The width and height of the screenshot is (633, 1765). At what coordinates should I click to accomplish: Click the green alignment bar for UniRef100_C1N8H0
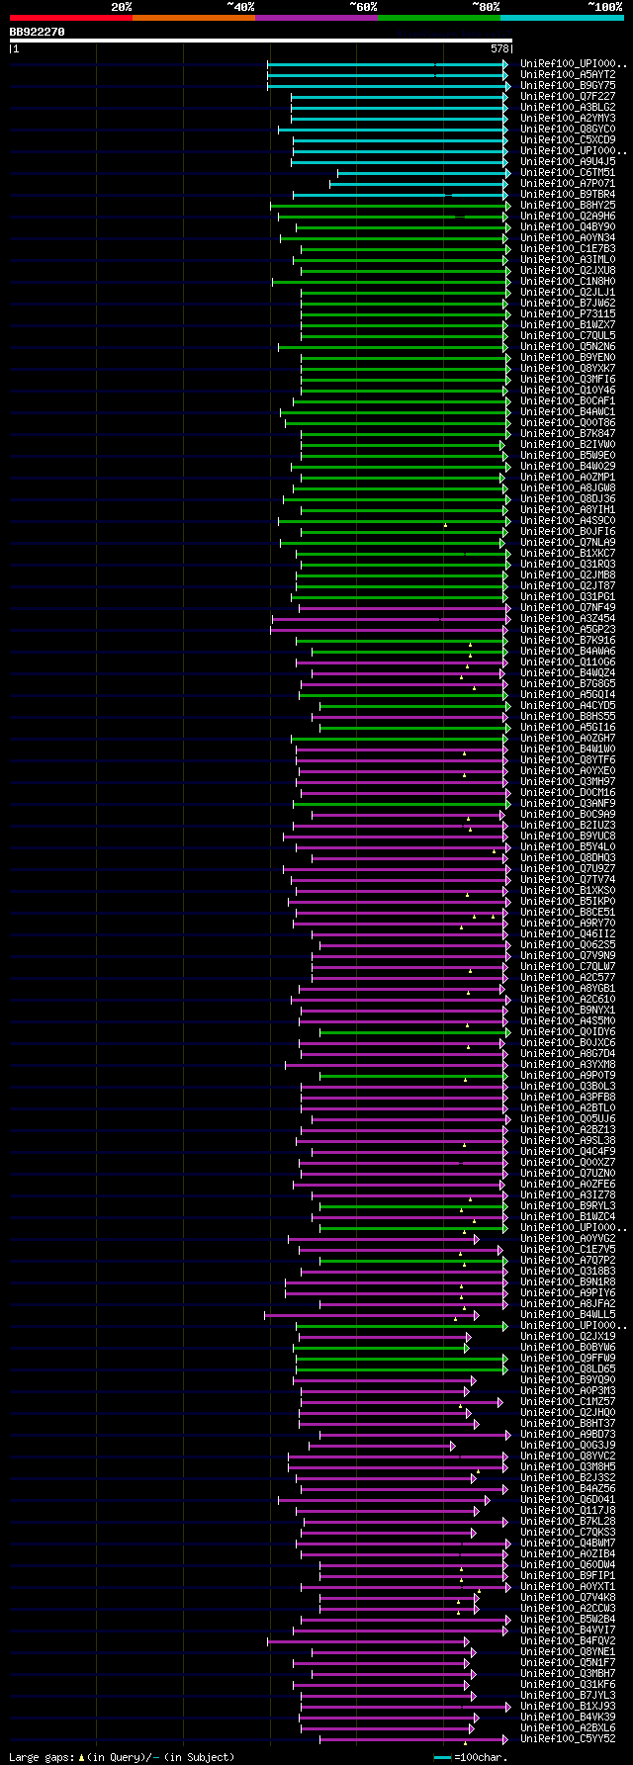coord(391,282)
